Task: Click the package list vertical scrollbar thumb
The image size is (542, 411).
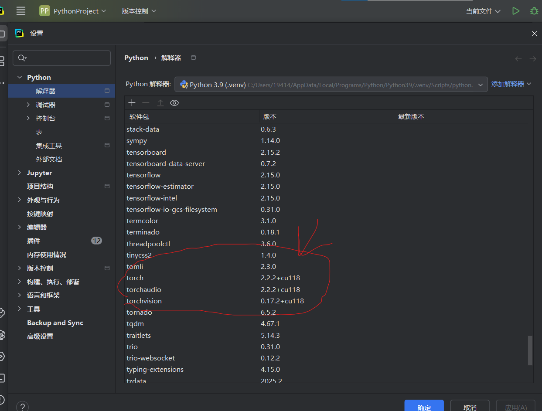Action: click(530, 350)
